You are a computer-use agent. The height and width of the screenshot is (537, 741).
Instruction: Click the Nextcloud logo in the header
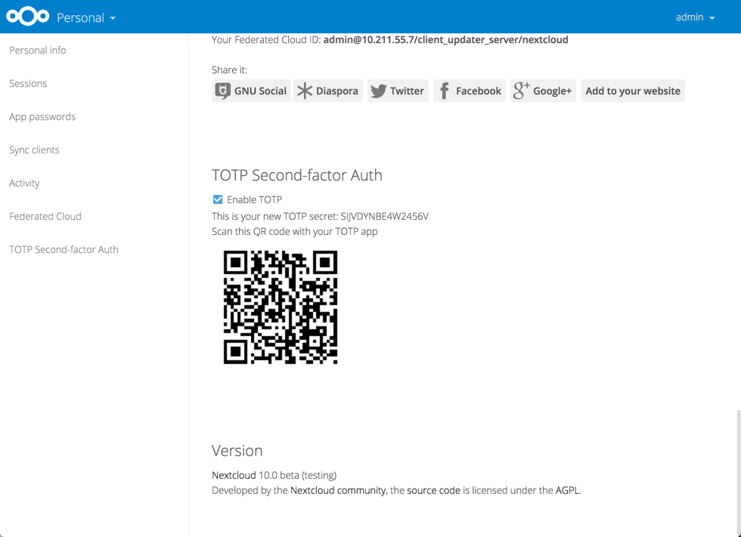(27, 15)
